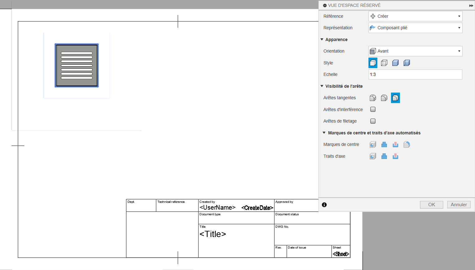The width and height of the screenshot is (475, 270).
Task: Collapse the Apparence section
Action: [322, 40]
